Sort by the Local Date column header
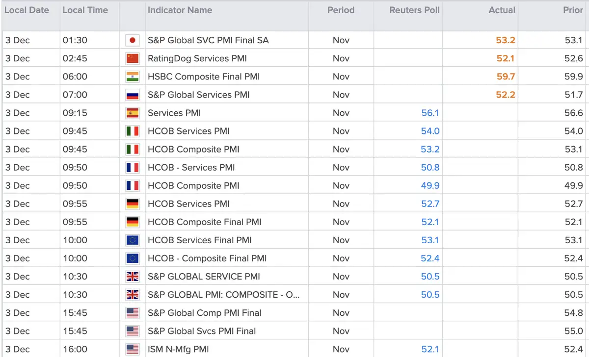This screenshot has height=357, width=589. pyautogui.click(x=27, y=10)
